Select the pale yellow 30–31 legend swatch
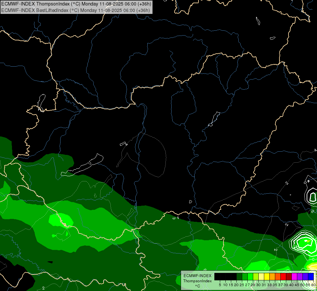This screenshot has height=291, width=317. [x=261, y=276]
